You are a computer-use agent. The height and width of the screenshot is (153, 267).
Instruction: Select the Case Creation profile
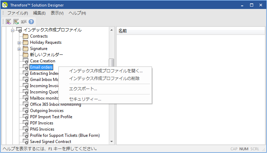(42, 61)
